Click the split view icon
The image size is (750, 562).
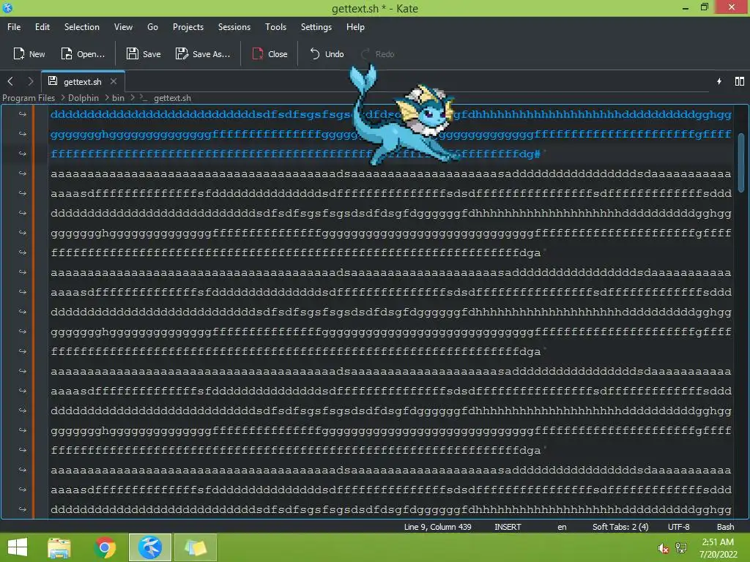(740, 81)
